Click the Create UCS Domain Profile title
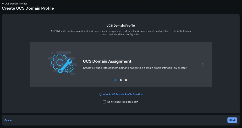242x128 pixels. (x=28, y=8)
